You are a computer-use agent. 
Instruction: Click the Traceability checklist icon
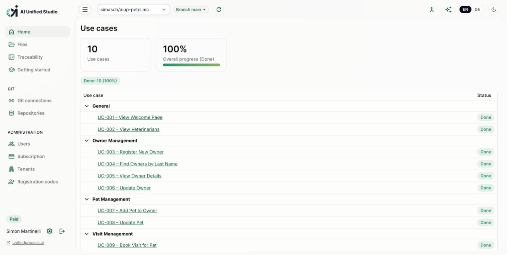12,57
